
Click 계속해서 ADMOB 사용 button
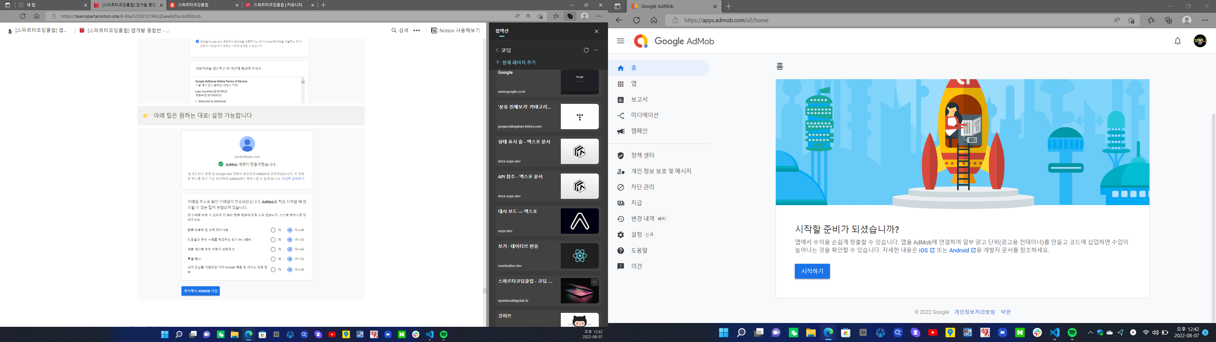click(x=201, y=291)
